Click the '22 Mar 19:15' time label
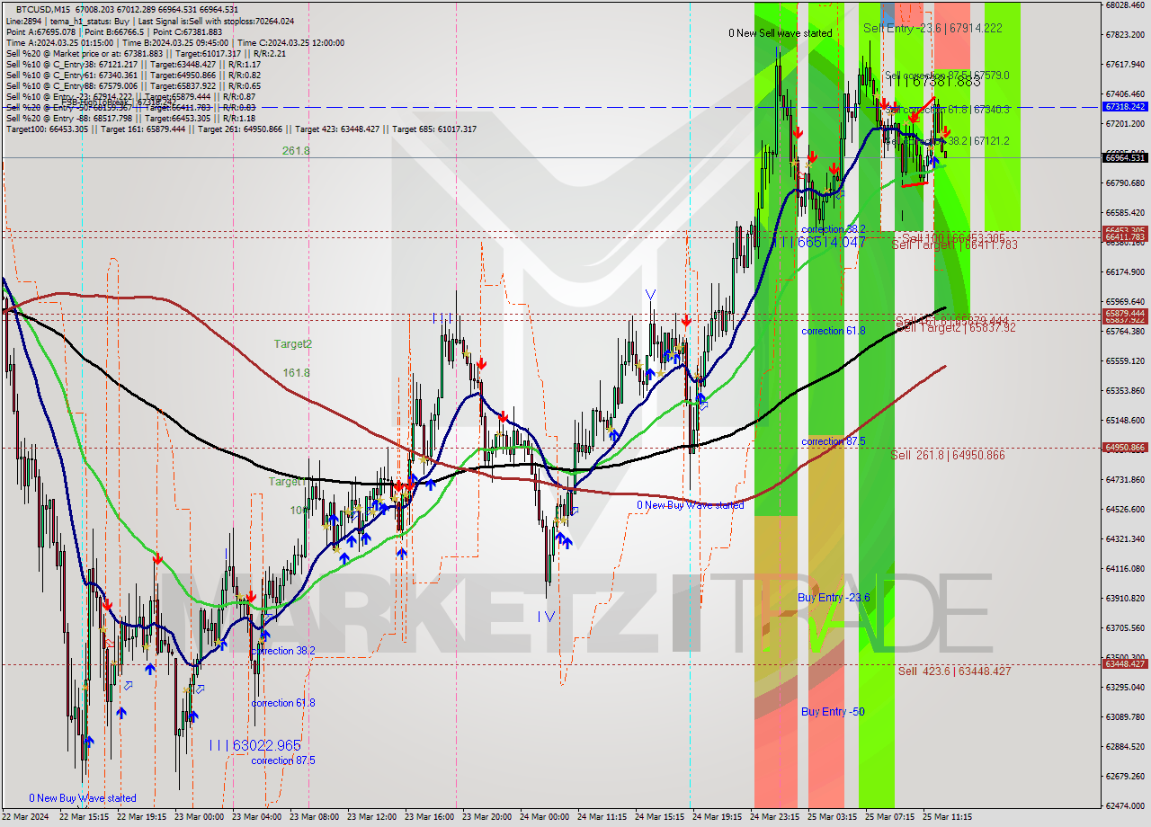Viewport: 1151px width, 827px height. pos(141,817)
